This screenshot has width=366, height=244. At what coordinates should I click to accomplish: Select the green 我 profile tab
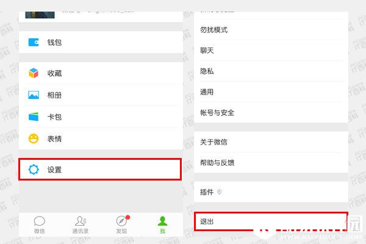pyautogui.click(x=162, y=225)
